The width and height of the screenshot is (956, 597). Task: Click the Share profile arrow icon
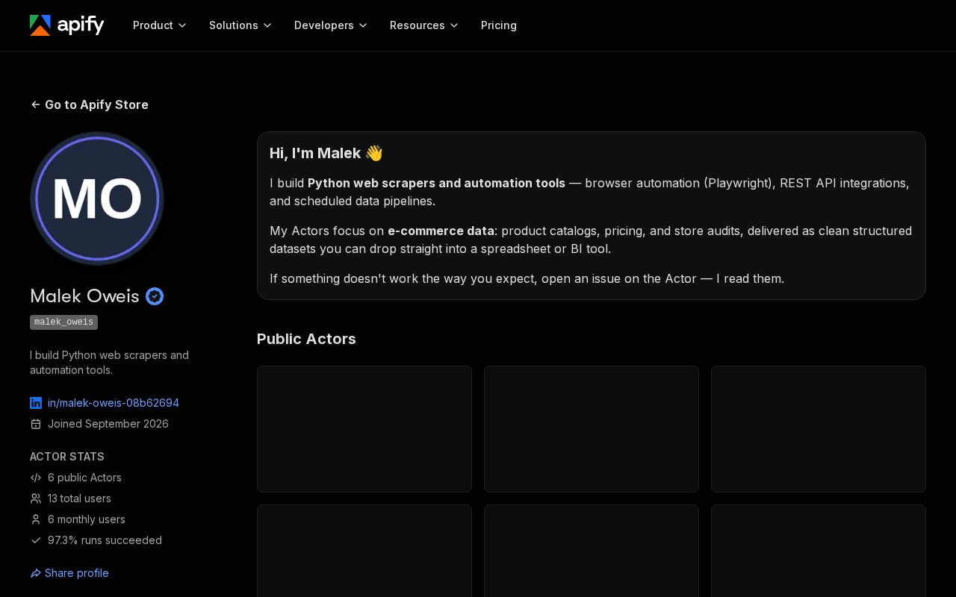pyautogui.click(x=36, y=573)
